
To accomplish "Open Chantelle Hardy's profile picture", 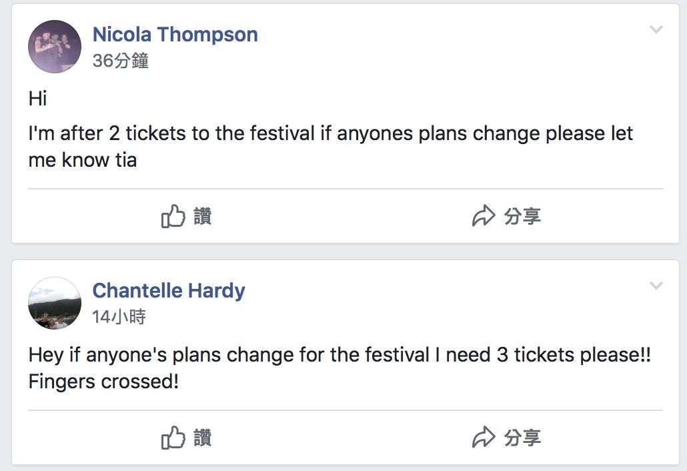I will pyautogui.click(x=55, y=303).
